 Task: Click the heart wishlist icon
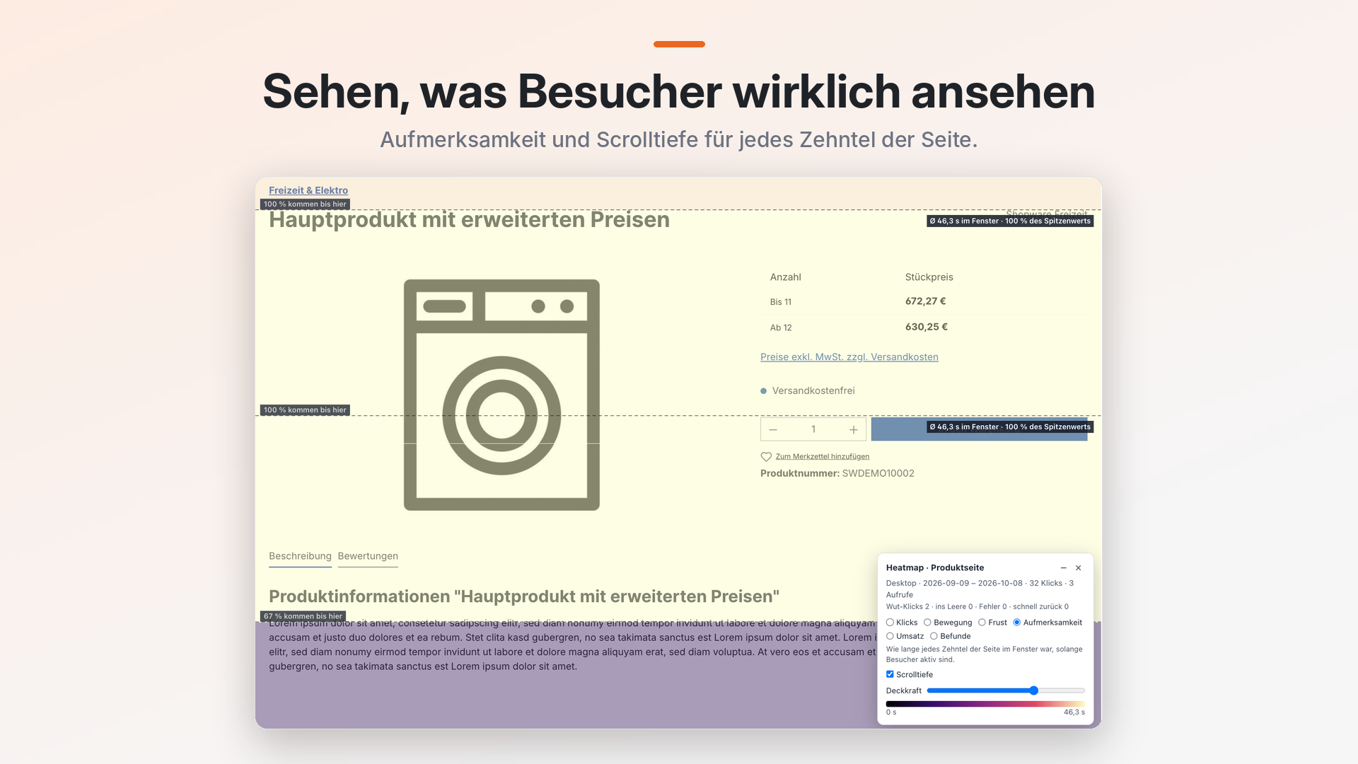pos(766,457)
